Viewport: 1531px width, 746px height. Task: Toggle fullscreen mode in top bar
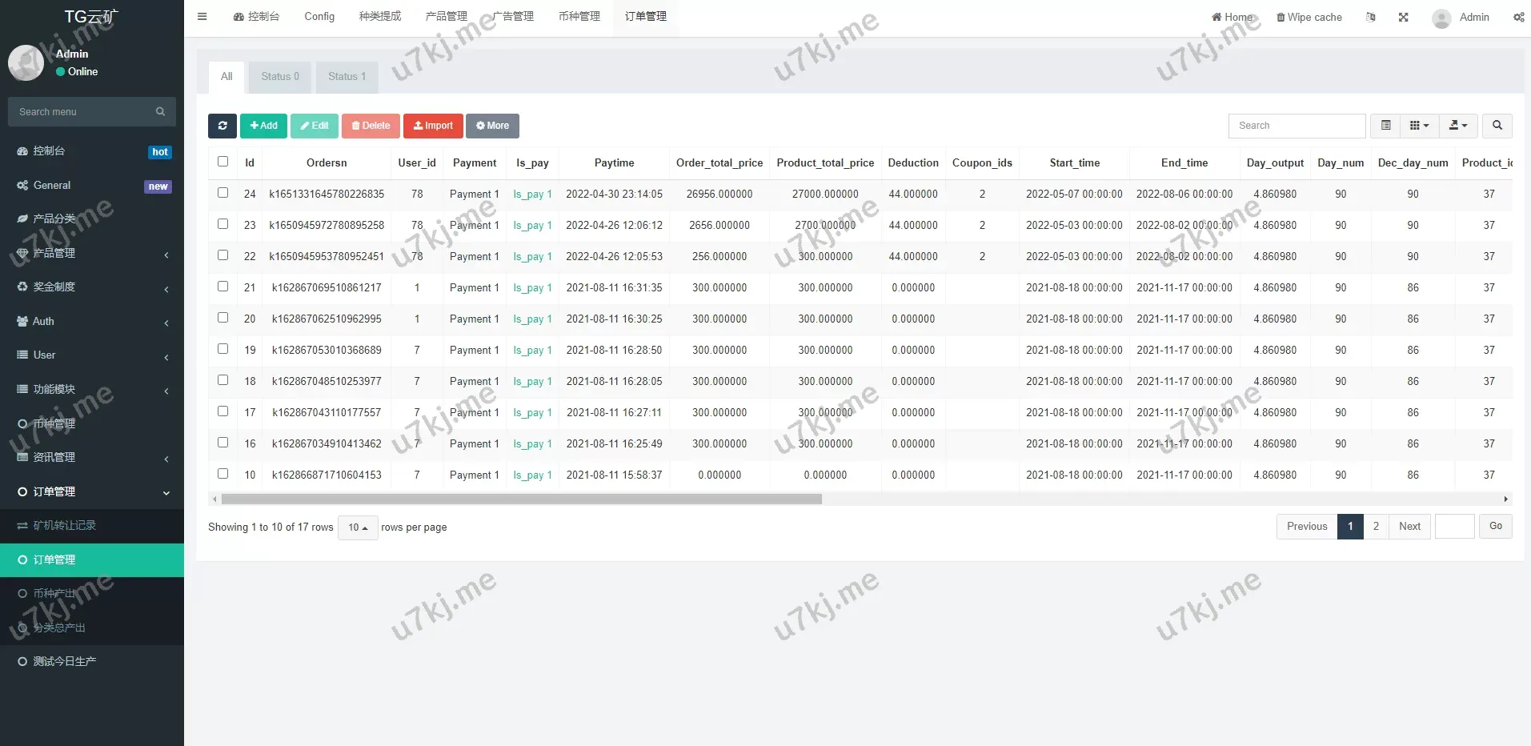[1403, 17]
